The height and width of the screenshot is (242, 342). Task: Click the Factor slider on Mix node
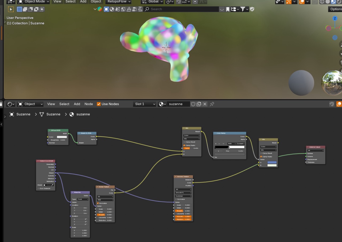click(192, 148)
